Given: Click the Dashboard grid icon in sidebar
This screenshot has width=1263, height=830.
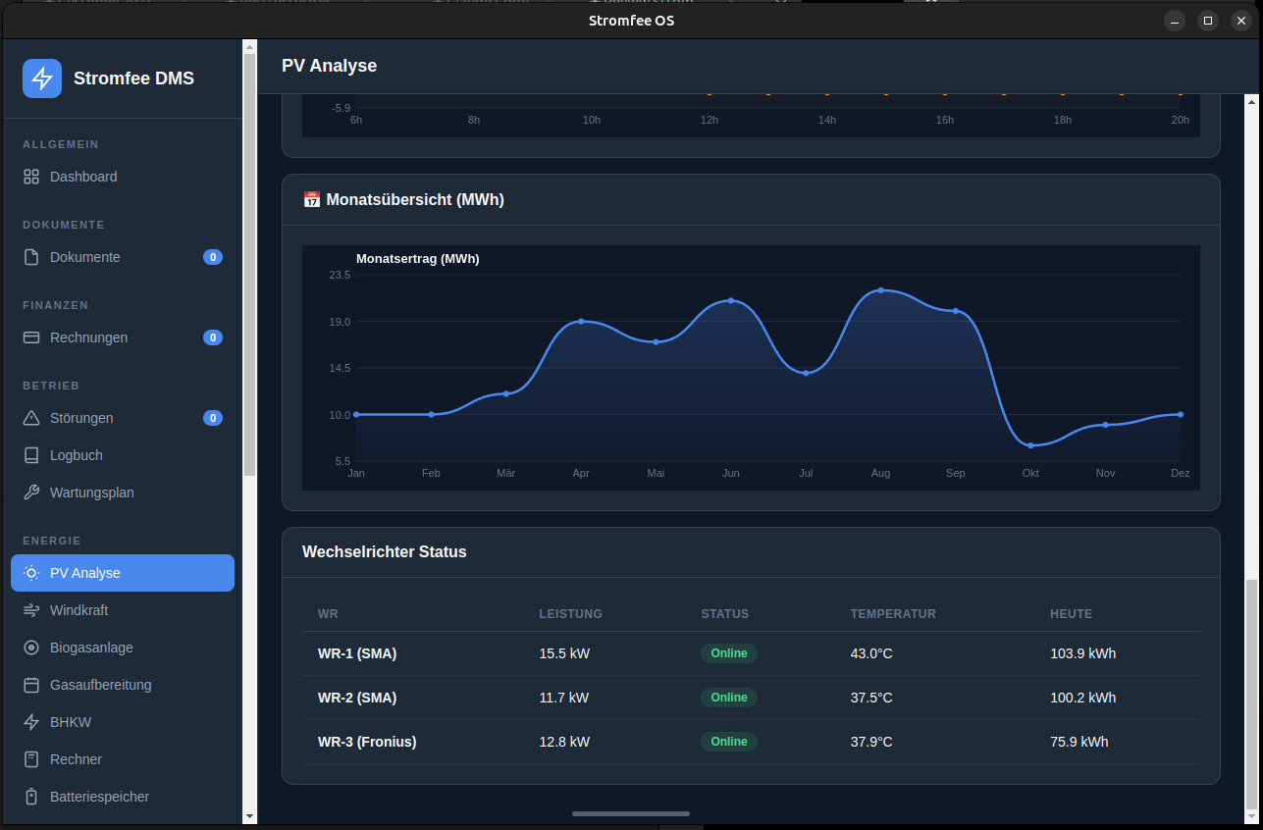Looking at the screenshot, I should tap(31, 177).
